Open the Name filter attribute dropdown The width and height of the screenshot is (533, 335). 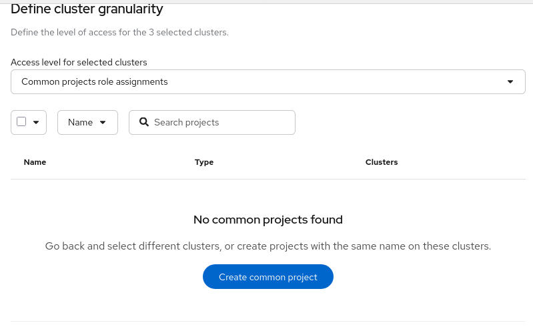click(x=87, y=122)
